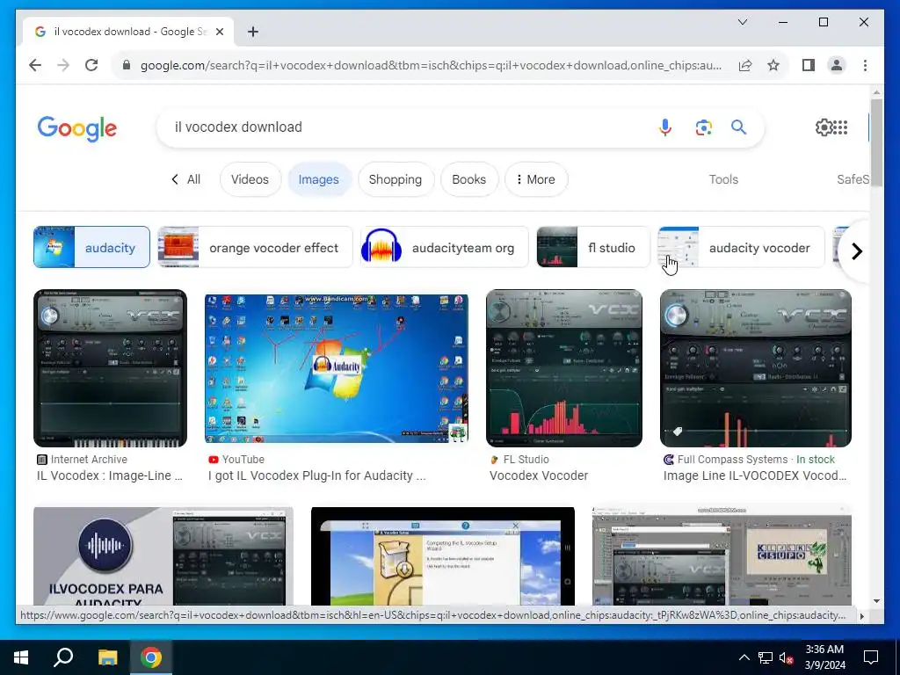Screen dimensions: 900x675
Task: Click the scrollbar down arrow
Action: pos(876,601)
